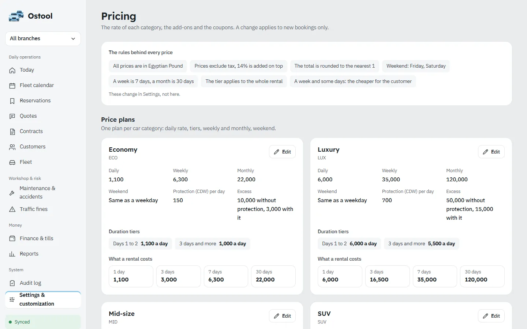Click the Reports bar chart icon
This screenshot has height=329, width=527.
pos(12,254)
